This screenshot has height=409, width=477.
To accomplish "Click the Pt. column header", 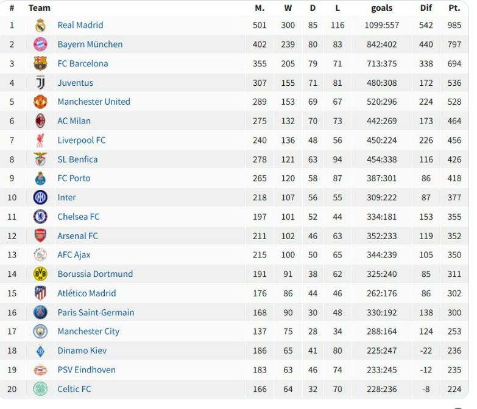I will (454, 8).
